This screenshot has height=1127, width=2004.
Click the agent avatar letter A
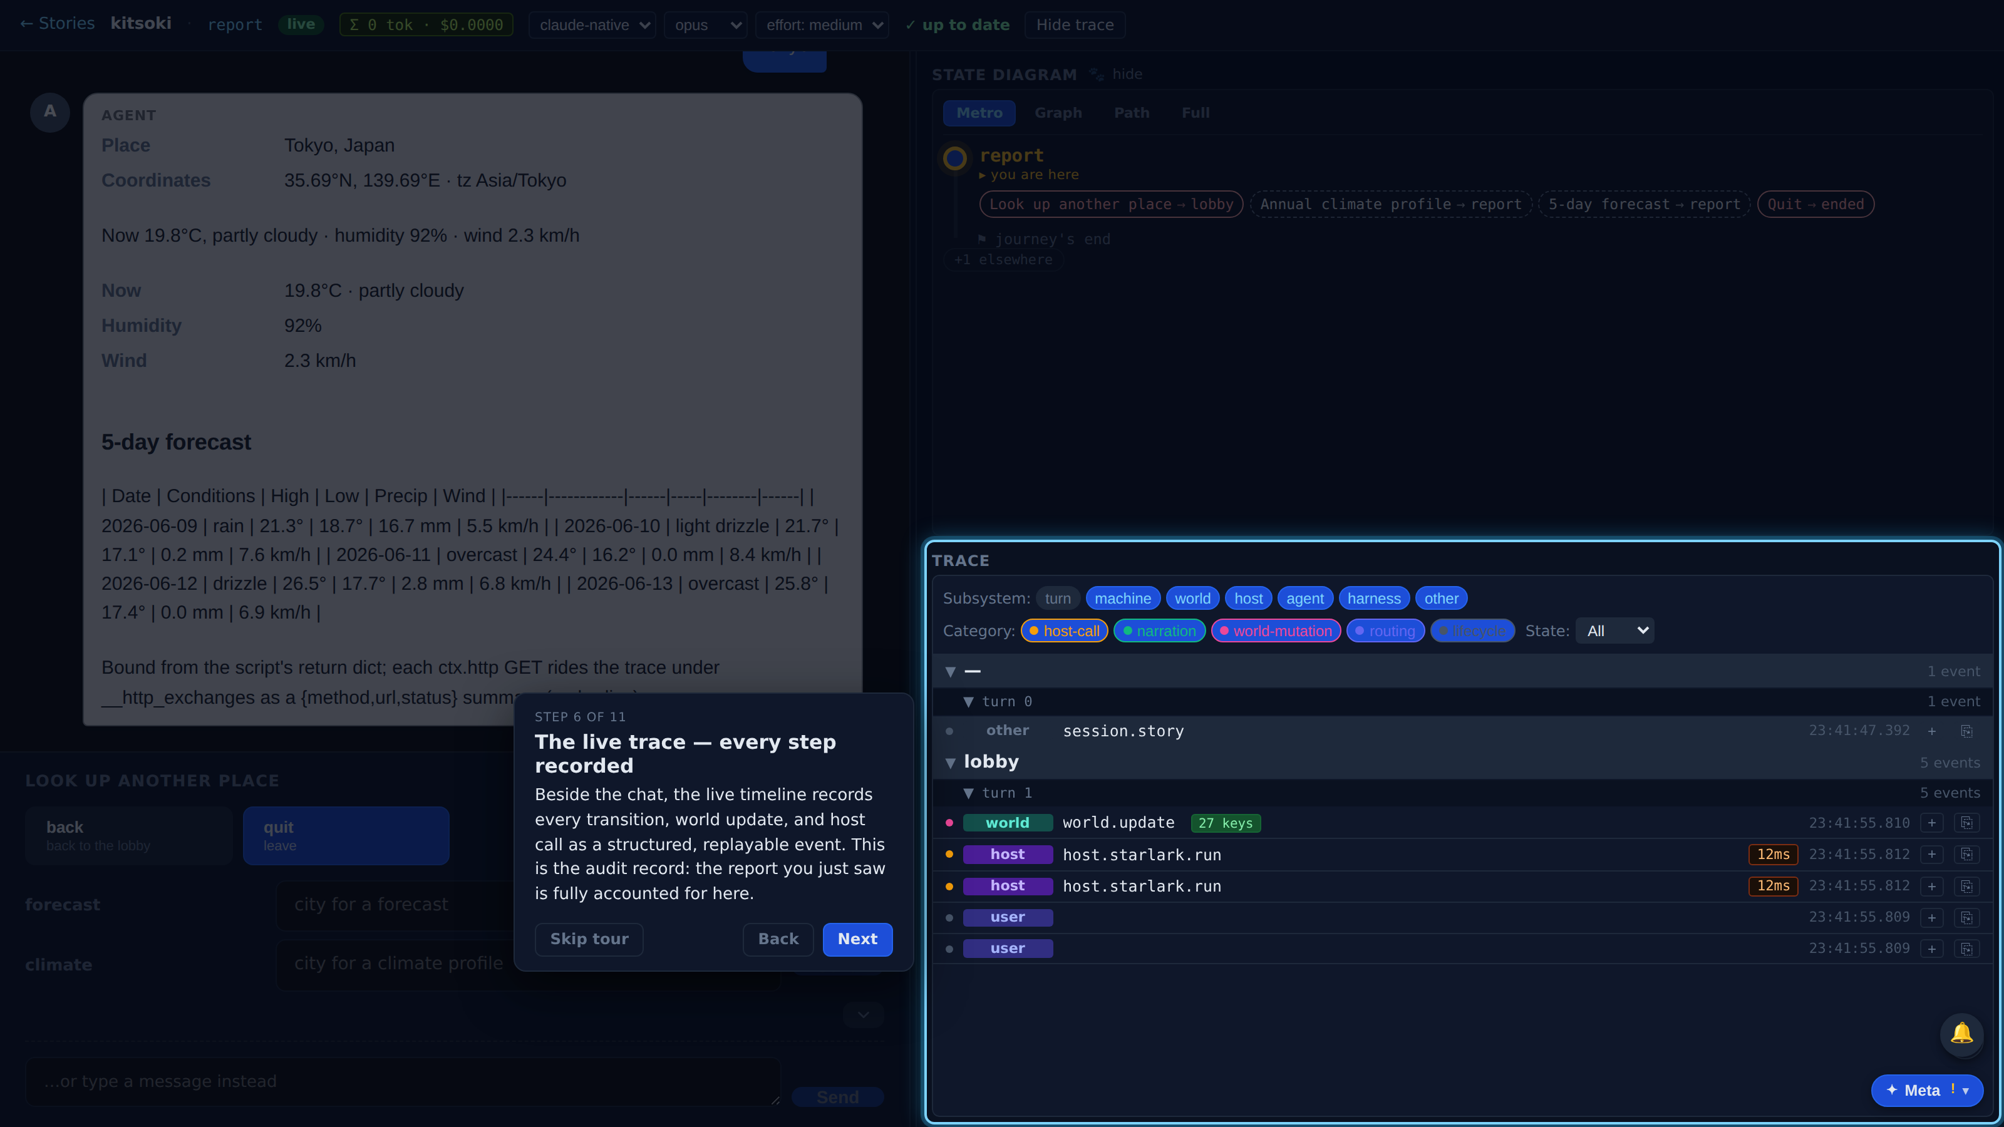[x=50, y=111]
